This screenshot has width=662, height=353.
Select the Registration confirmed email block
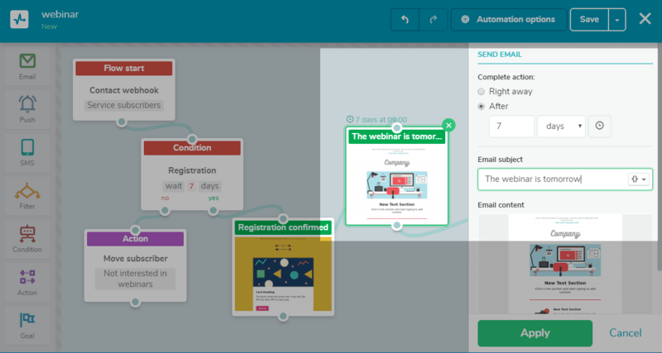[283, 266]
